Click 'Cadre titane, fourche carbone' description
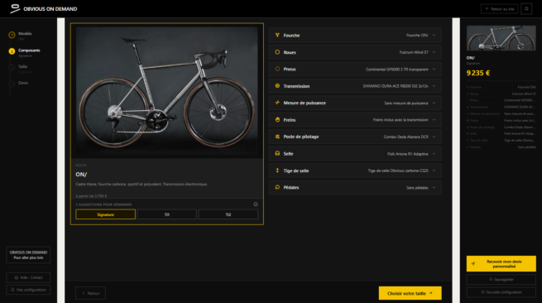Screen dimensions: 542x303 (x=141, y=184)
